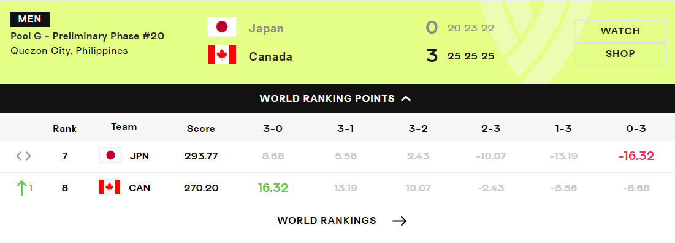The image size is (675, 244).
Task: Click the Canada team name
Action: coord(270,57)
